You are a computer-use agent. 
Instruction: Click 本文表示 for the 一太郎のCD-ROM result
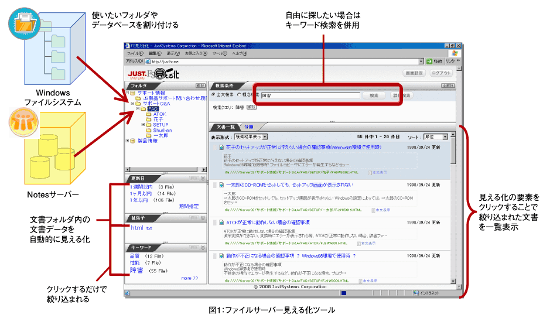pyautogui.click(x=381, y=210)
